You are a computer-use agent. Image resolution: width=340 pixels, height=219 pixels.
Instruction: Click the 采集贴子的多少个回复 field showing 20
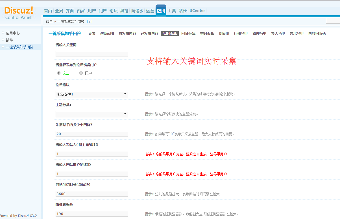92,134
